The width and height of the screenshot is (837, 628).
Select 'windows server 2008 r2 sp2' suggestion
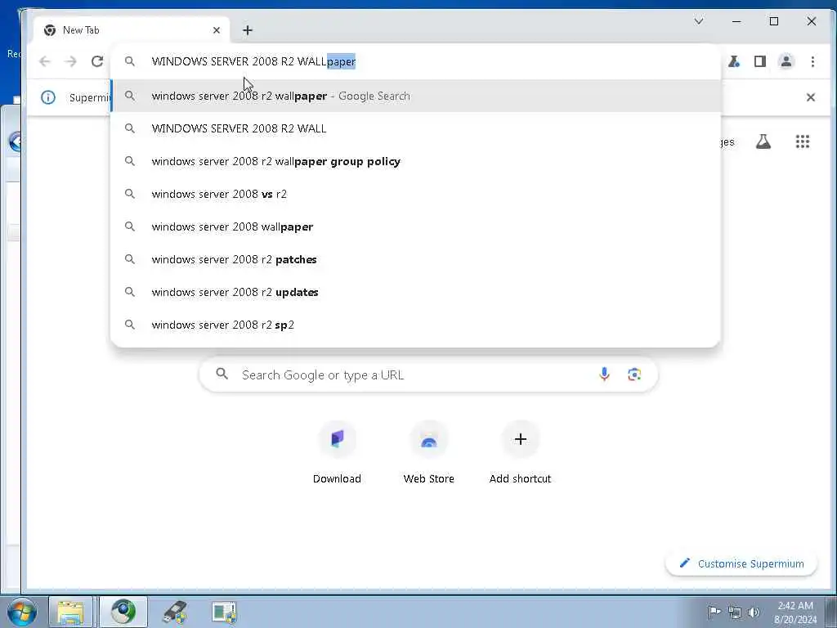click(415, 325)
